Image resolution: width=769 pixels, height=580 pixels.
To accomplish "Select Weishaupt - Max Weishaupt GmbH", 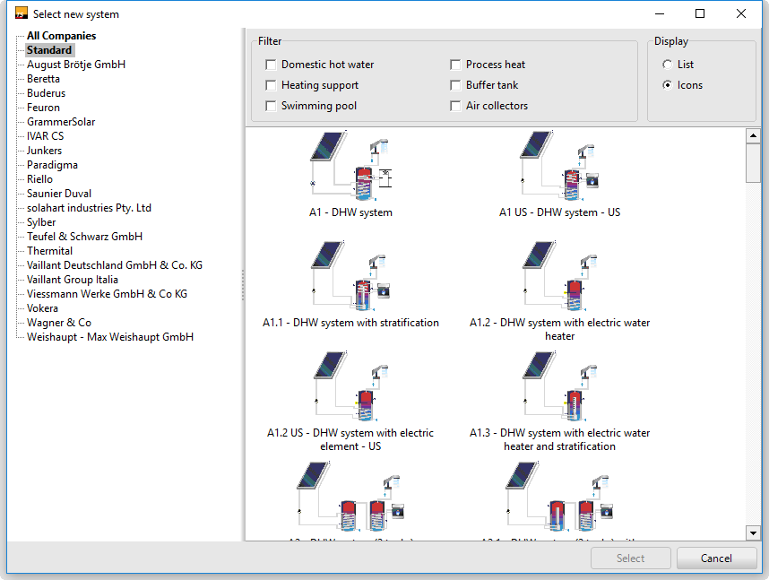I will 110,337.
